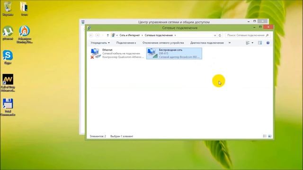This screenshot has height=170, width=303.
Task: Click Диагностика подключения toolbar command
Action: pos(207,43)
